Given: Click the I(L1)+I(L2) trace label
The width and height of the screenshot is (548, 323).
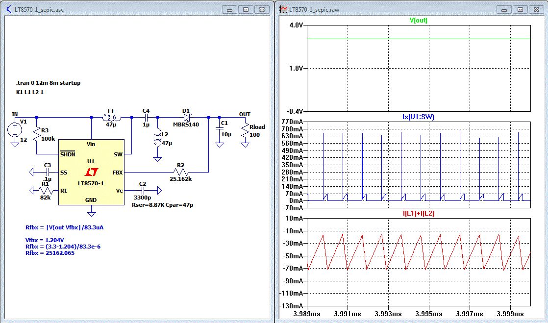Looking at the screenshot, I should [418, 213].
